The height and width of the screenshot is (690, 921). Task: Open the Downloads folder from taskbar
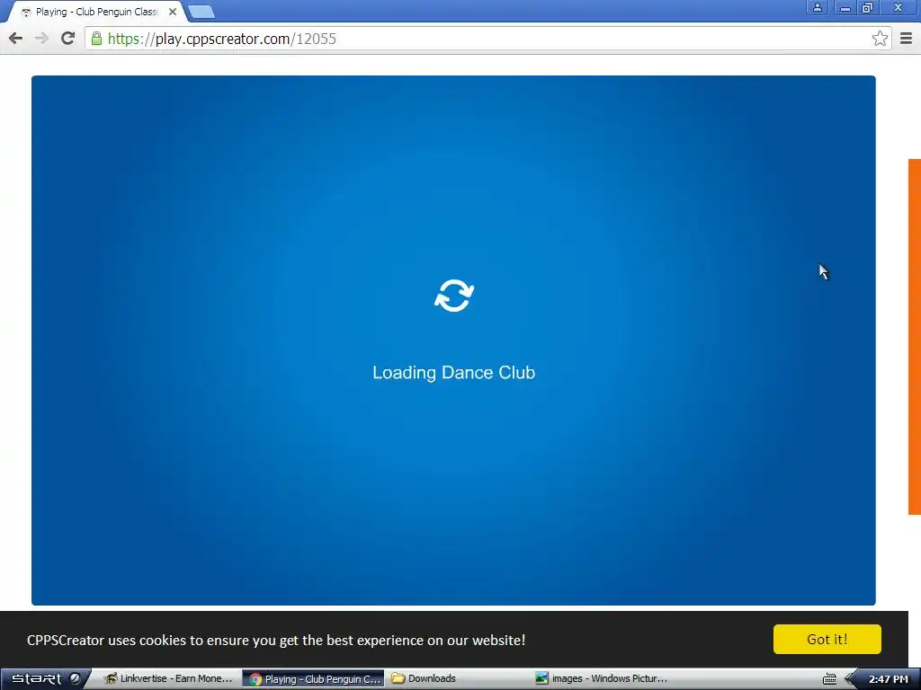425,679
